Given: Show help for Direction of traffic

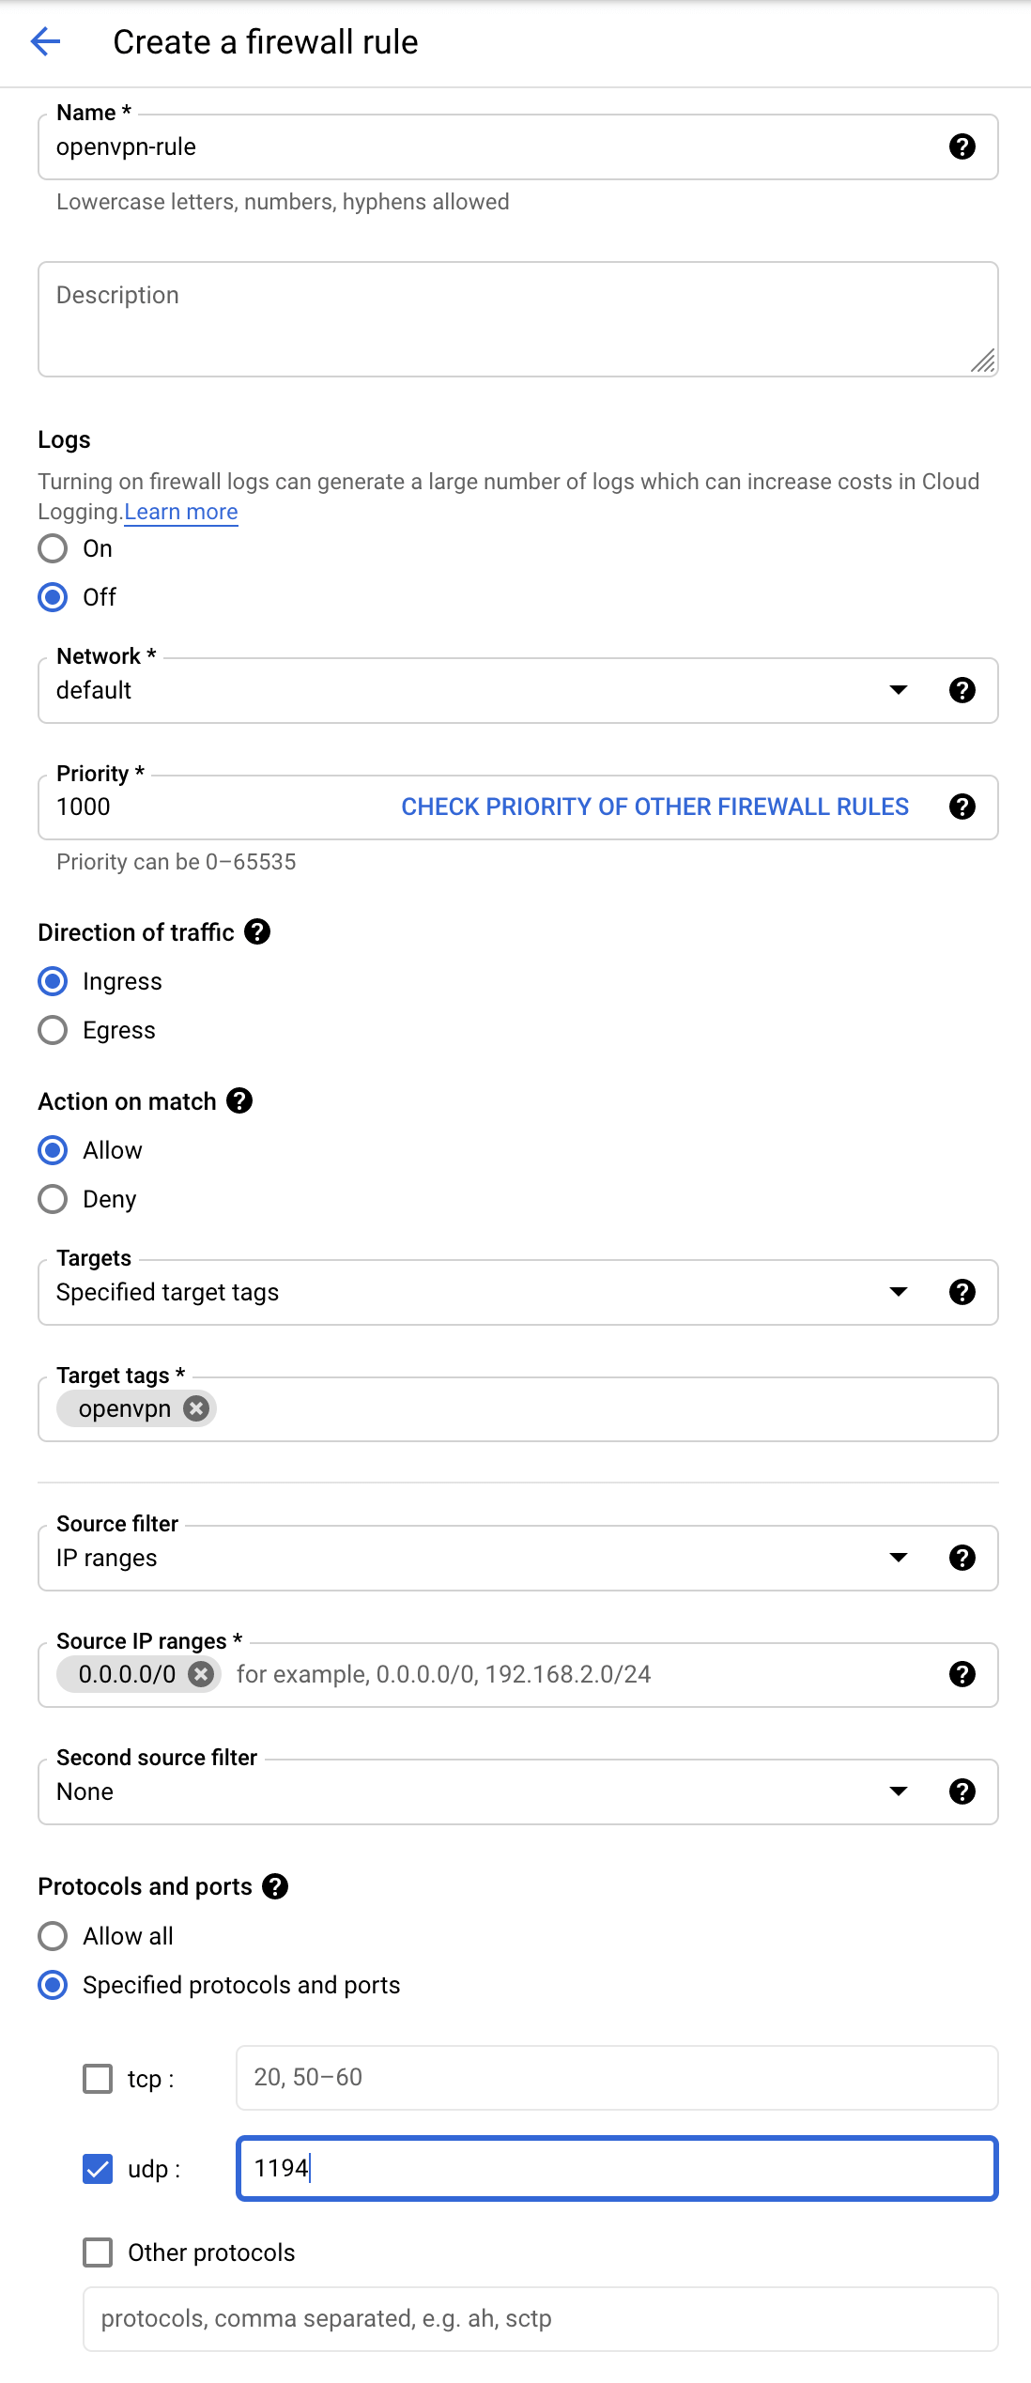Looking at the screenshot, I should (x=257, y=931).
